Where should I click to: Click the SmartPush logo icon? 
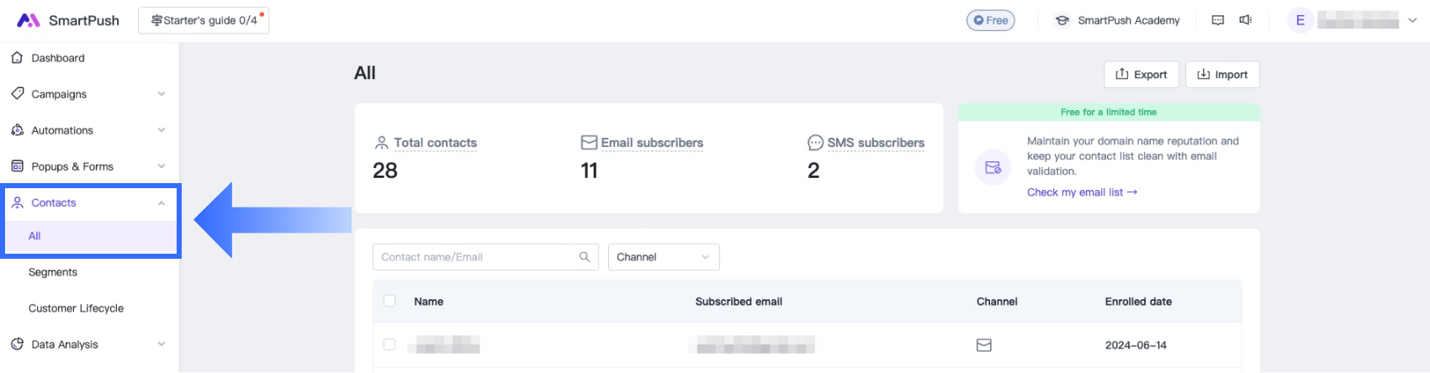[28, 20]
